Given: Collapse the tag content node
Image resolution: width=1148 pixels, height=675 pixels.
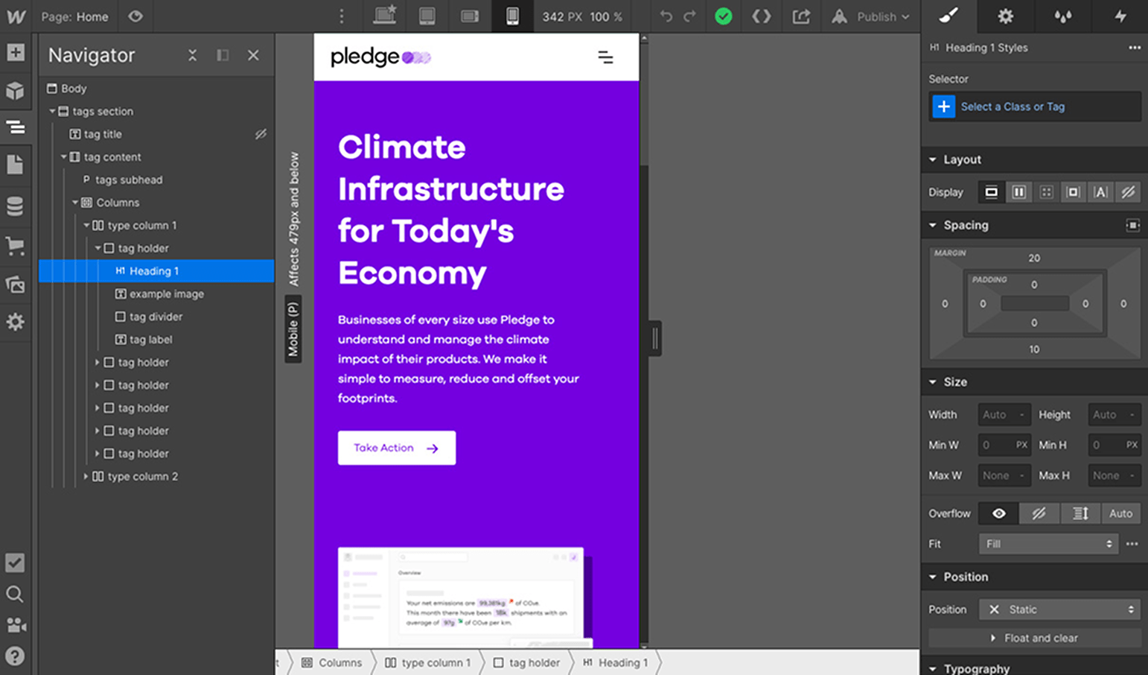Looking at the screenshot, I should (64, 156).
